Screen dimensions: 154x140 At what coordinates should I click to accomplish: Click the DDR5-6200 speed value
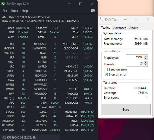coord(23,28)
